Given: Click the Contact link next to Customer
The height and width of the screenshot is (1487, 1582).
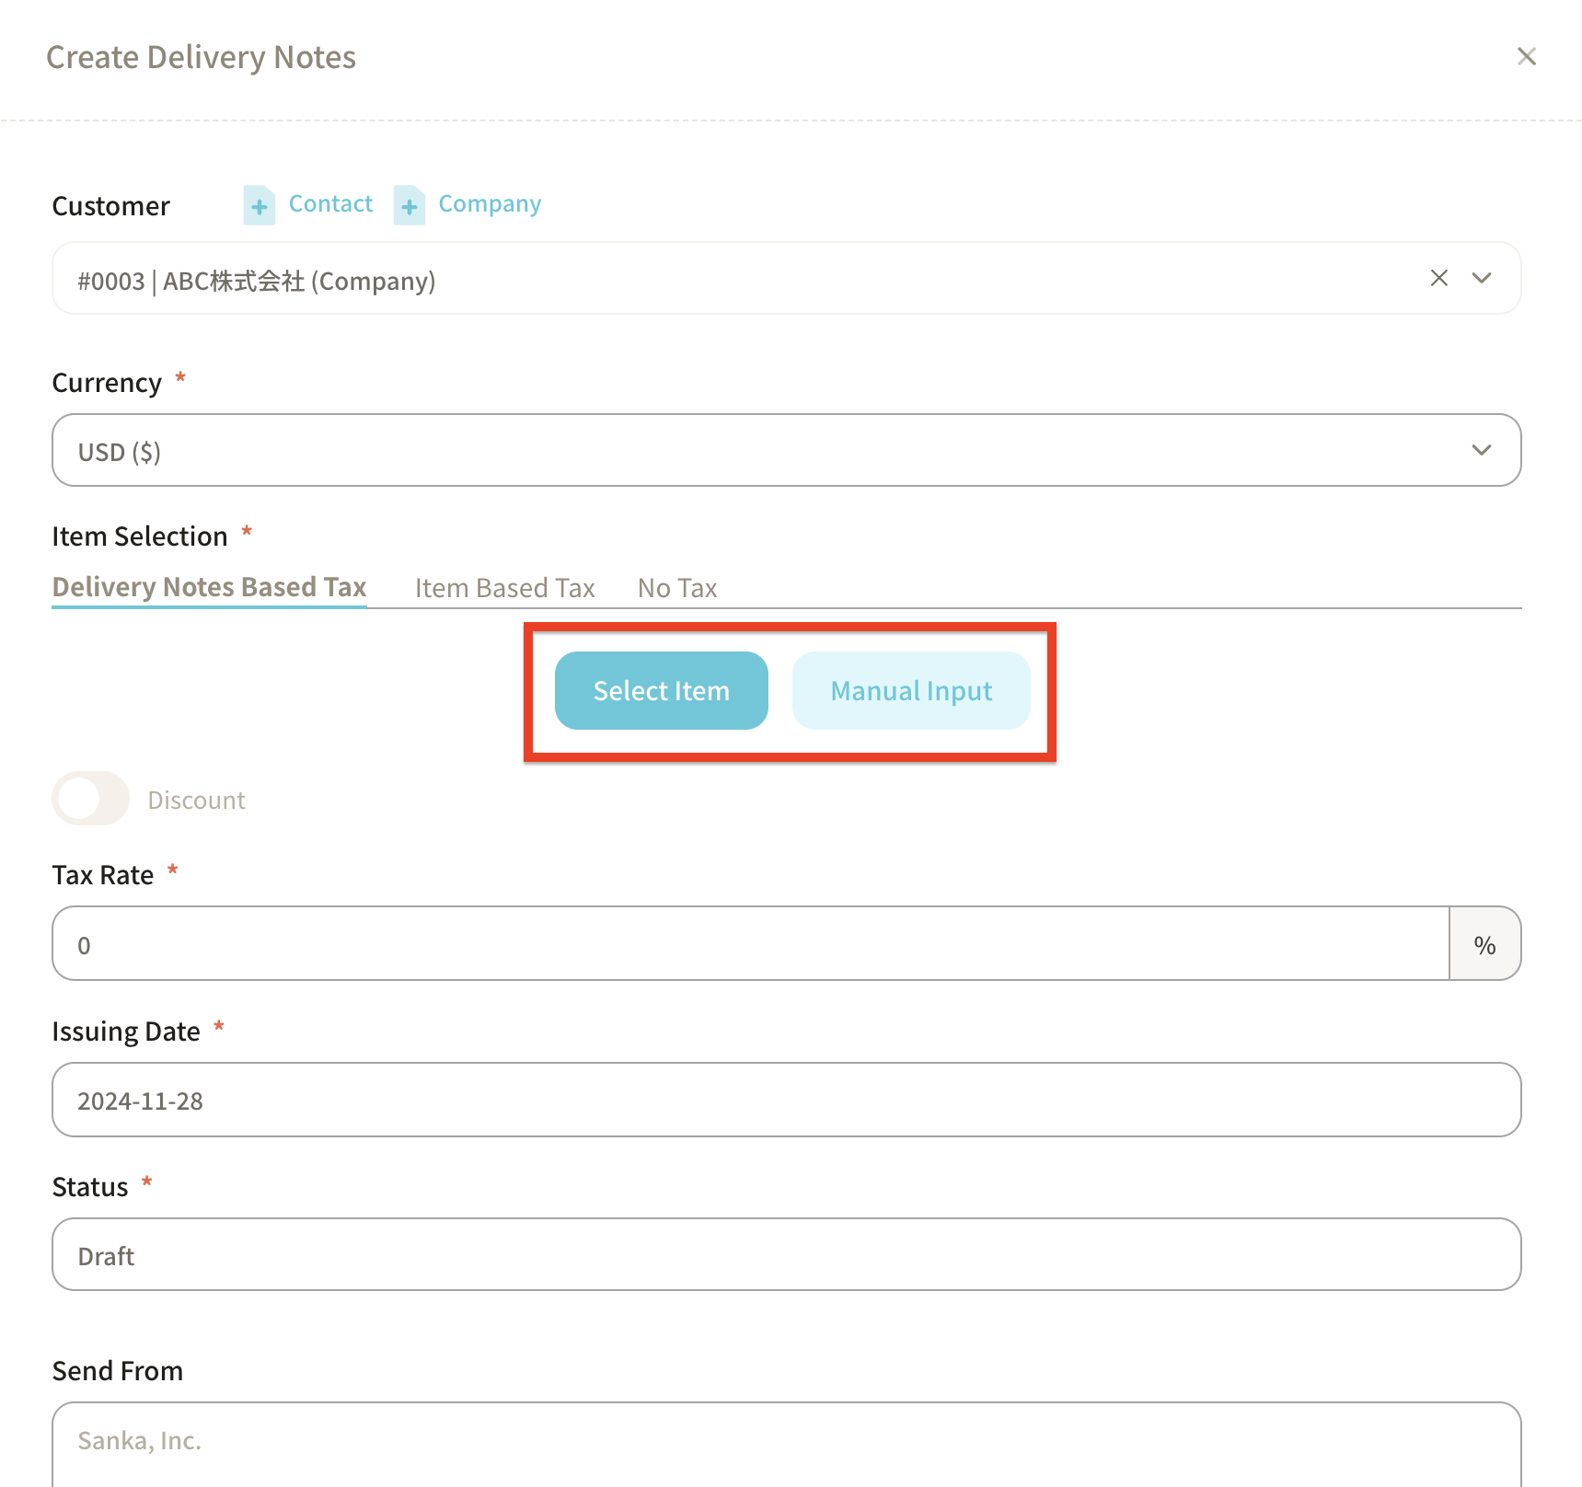Looking at the screenshot, I should pyautogui.click(x=330, y=203).
